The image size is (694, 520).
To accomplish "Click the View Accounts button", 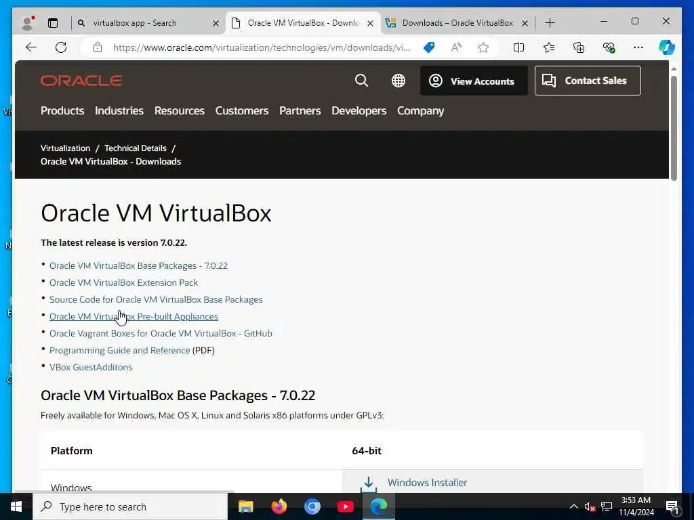I will tap(474, 81).
